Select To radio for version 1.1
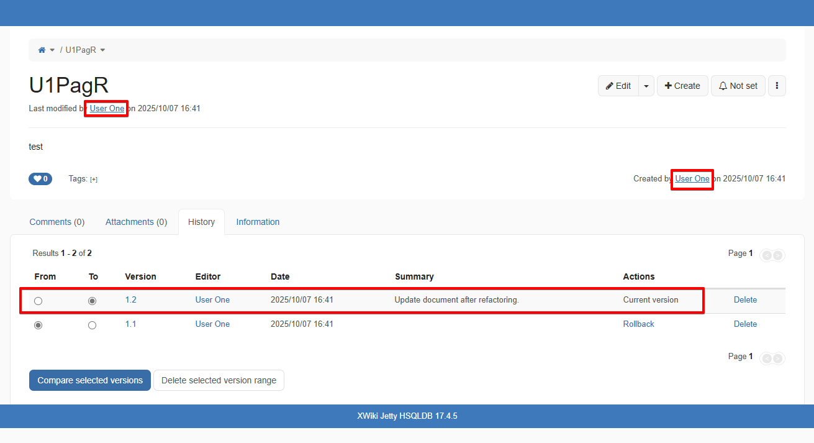 click(x=93, y=325)
